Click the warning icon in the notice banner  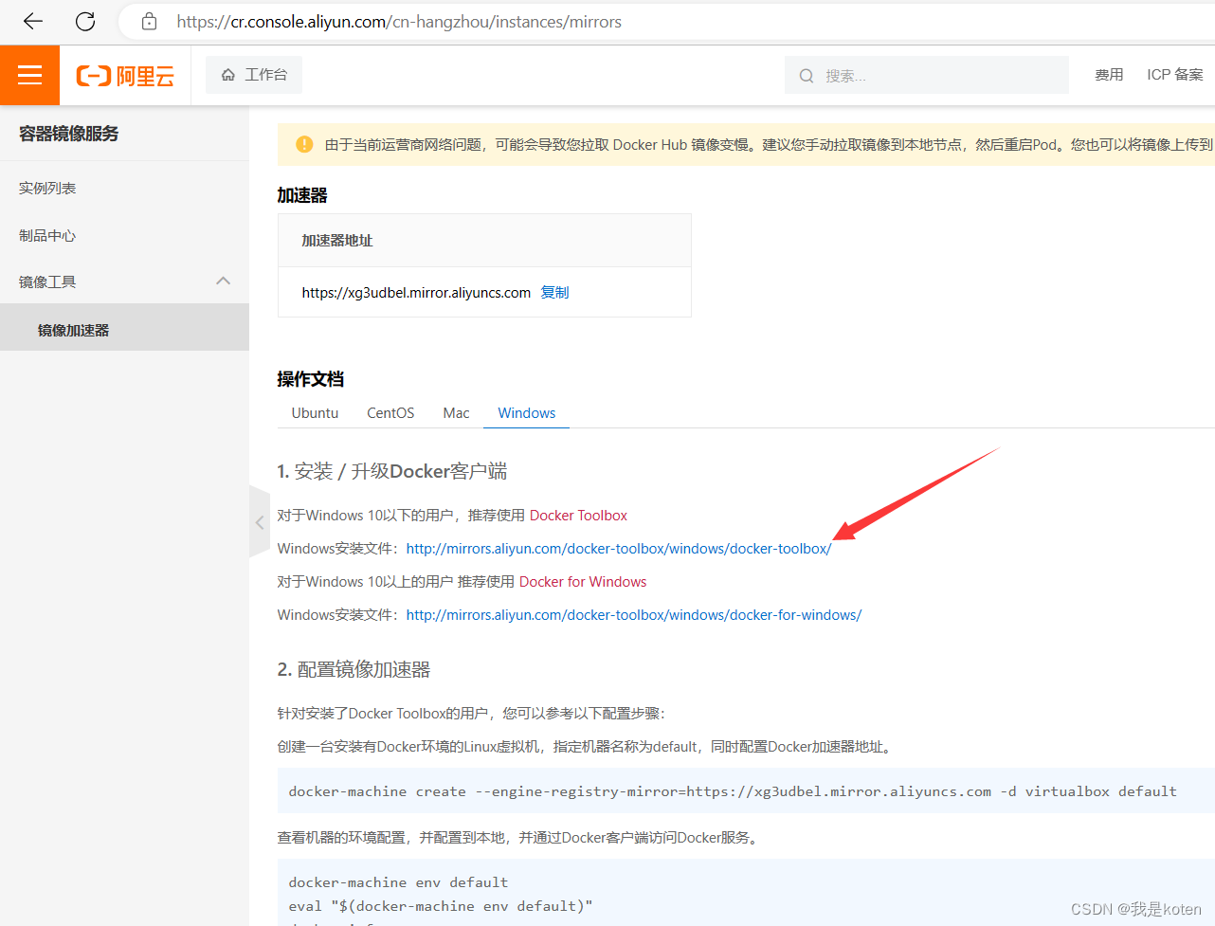pos(304,144)
